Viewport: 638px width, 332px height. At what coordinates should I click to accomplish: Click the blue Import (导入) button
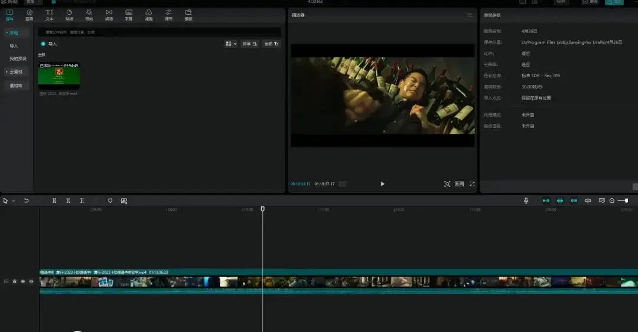point(49,44)
